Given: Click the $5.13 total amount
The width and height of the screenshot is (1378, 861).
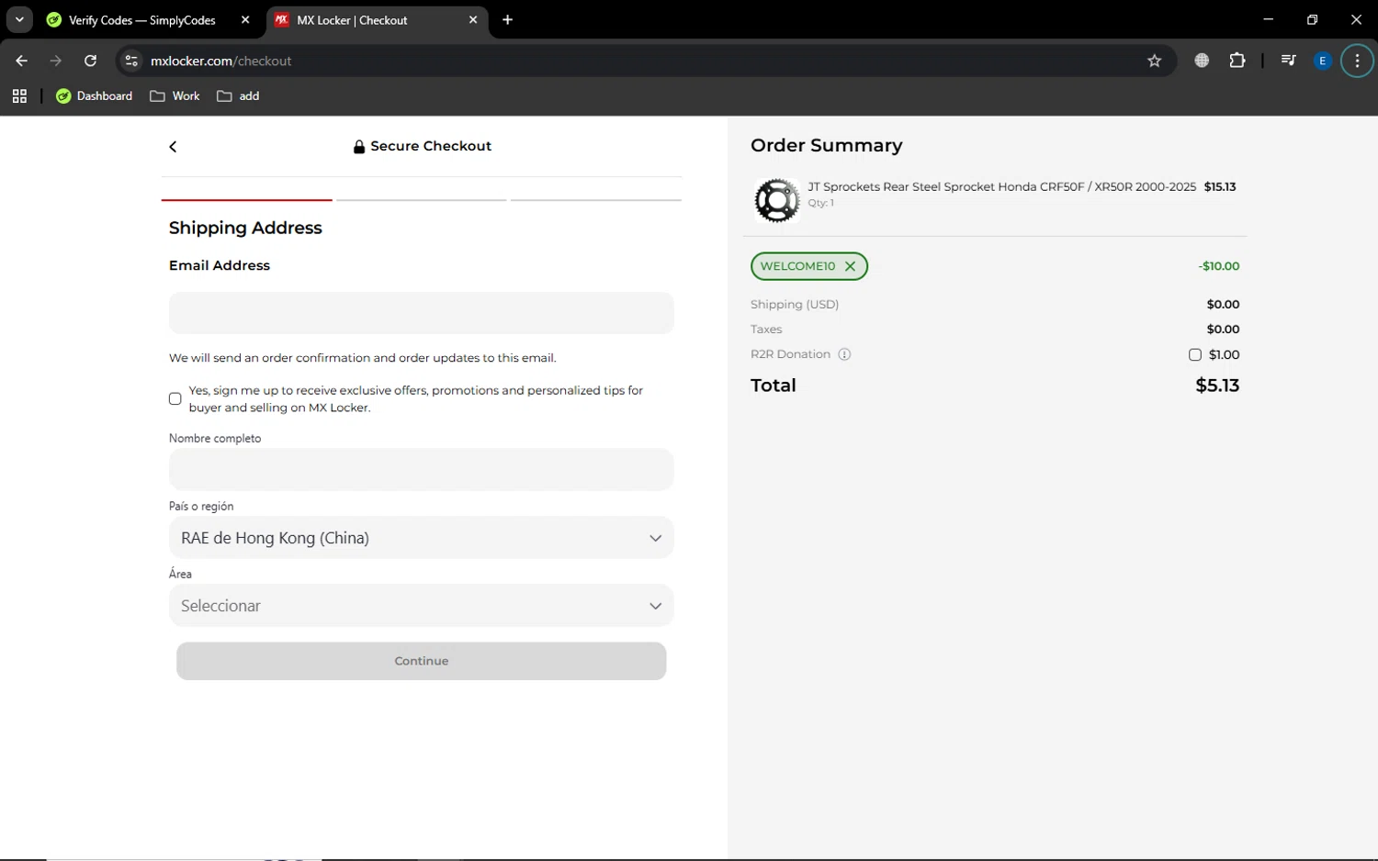Looking at the screenshot, I should point(1217,386).
